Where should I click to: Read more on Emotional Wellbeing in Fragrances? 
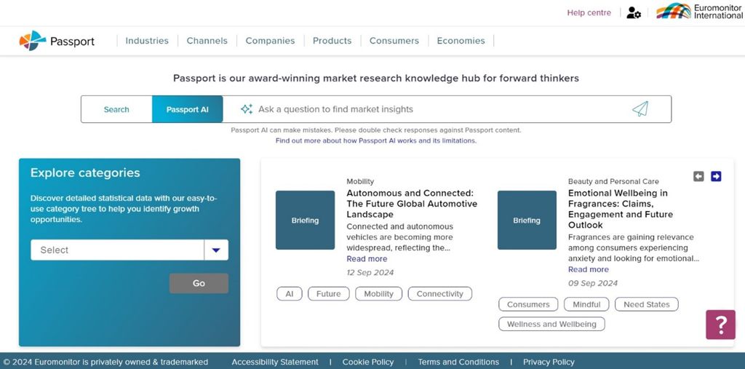(588, 269)
